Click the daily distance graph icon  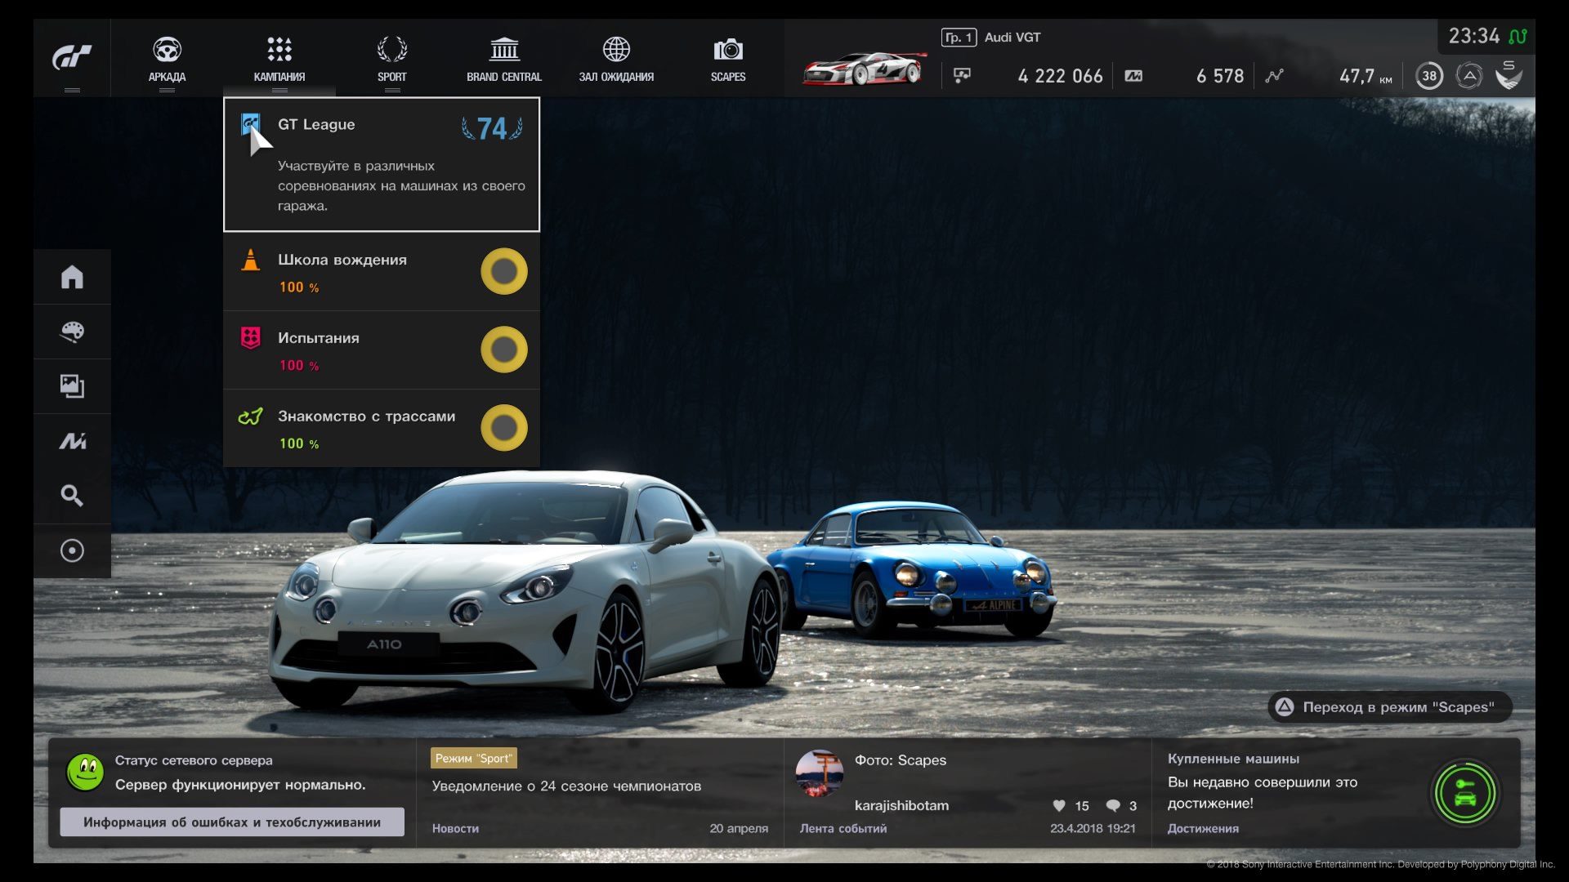1274,76
